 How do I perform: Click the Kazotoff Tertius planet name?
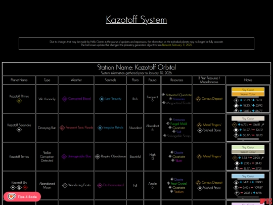pyautogui.click(x=19, y=156)
